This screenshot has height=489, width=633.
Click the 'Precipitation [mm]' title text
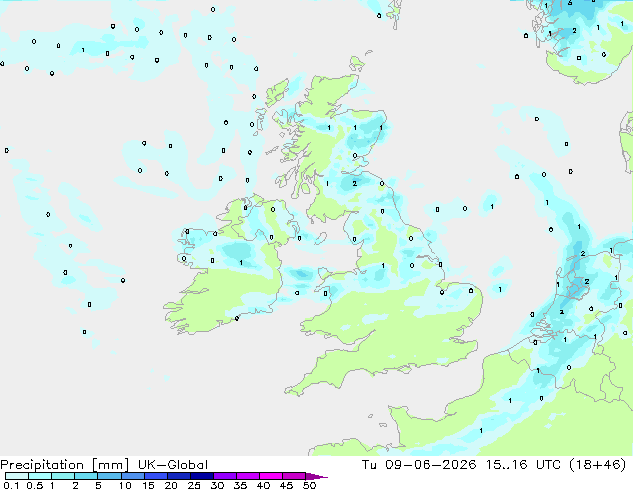tap(65, 465)
